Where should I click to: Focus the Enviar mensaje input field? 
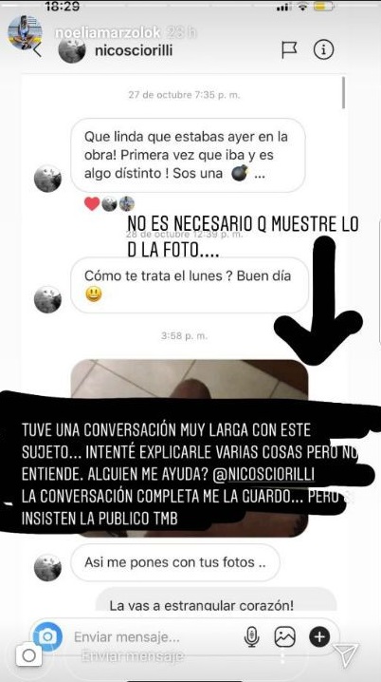coord(154,637)
